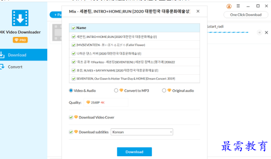Pause the running download task
The height and width of the screenshot is (159, 271).
[x=259, y=33]
